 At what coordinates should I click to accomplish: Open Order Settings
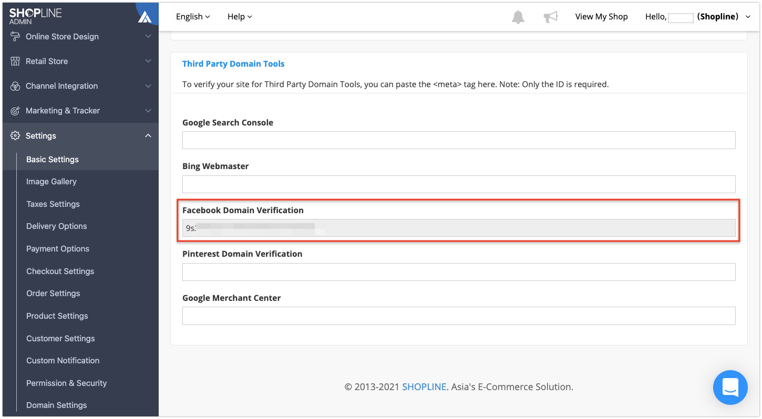pyautogui.click(x=53, y=293)
